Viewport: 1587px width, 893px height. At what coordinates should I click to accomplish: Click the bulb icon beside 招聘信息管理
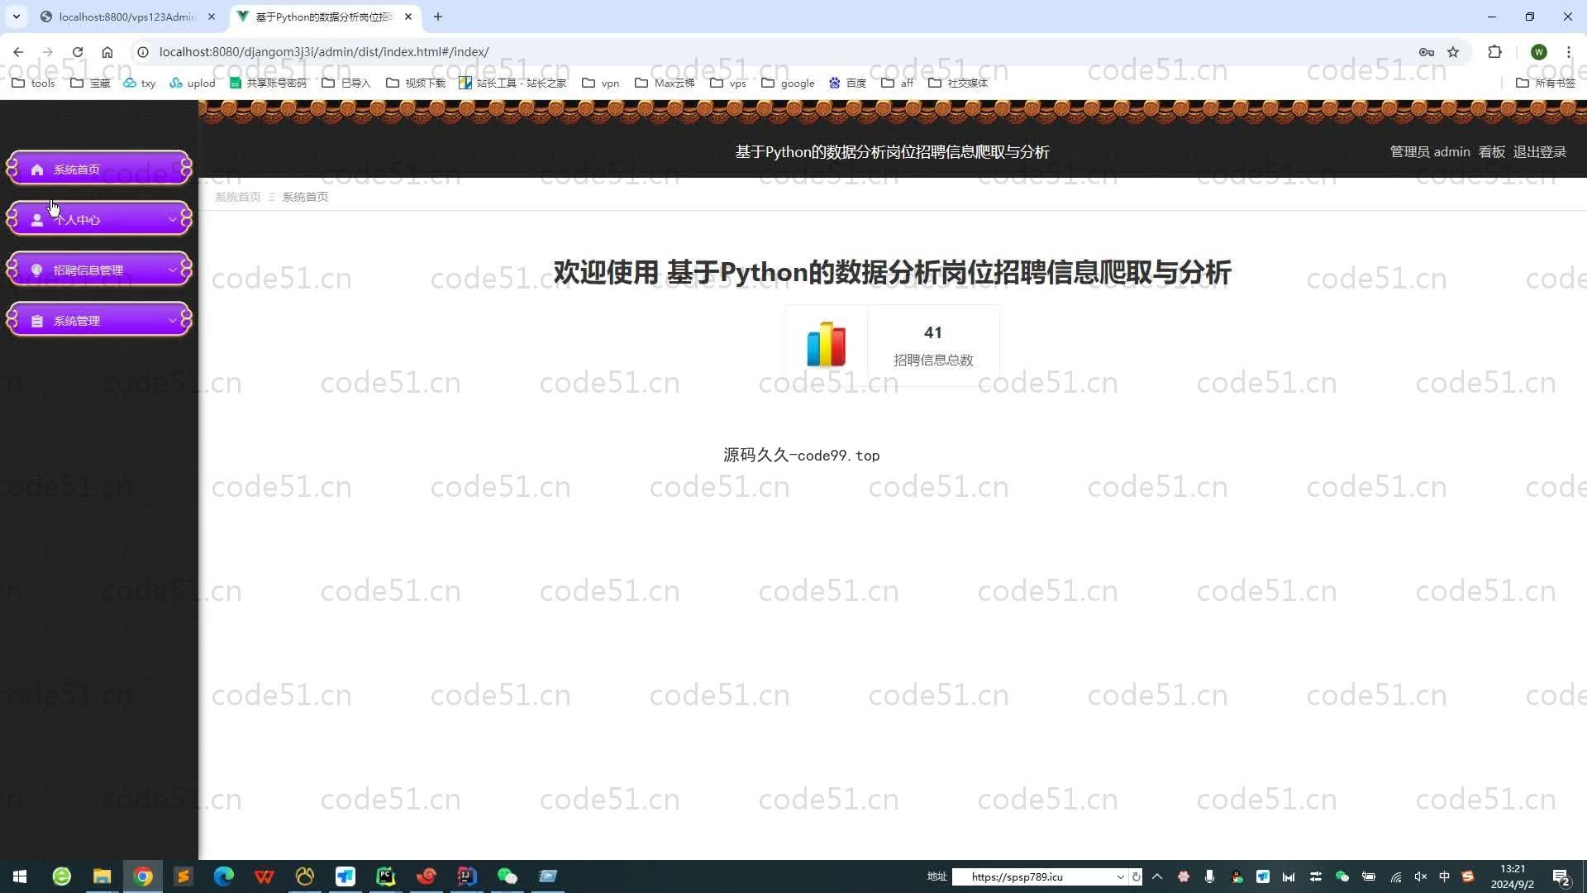click(x=37, y=270)
